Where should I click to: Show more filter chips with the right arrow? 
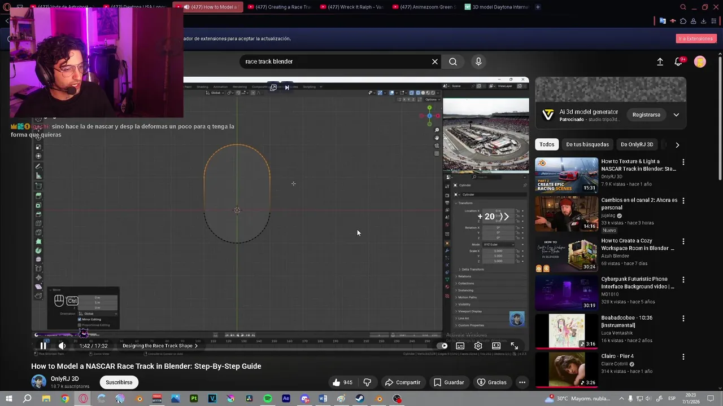677,145
